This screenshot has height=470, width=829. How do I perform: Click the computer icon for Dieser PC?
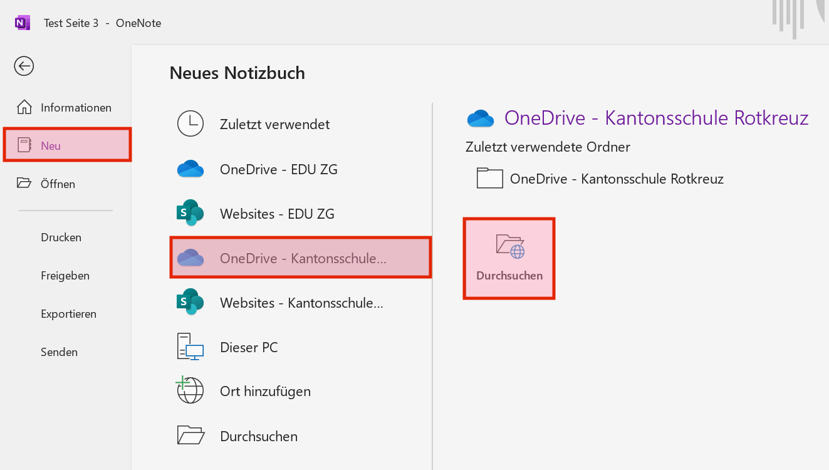(190, 347)
